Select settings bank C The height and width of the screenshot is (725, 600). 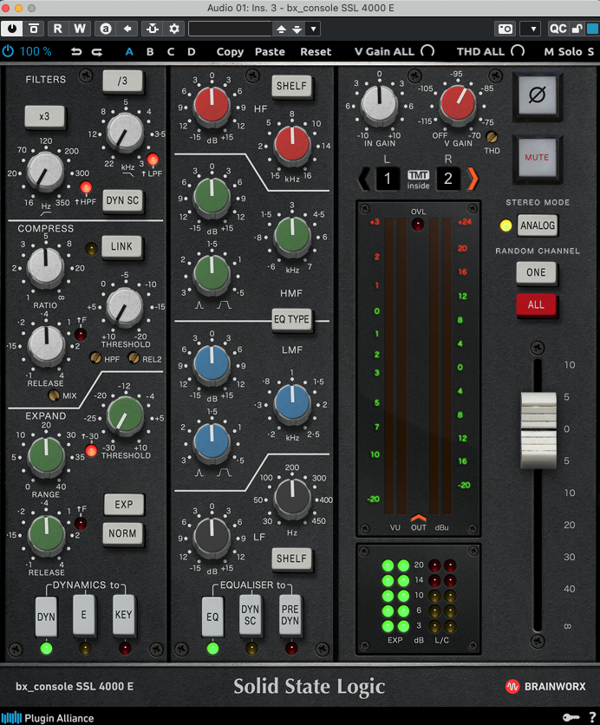(x=171, y=52)
